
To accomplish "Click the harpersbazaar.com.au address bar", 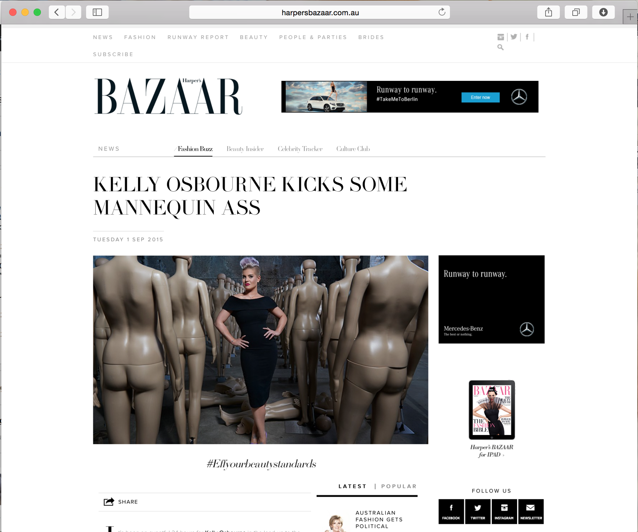I will [319, 12].
